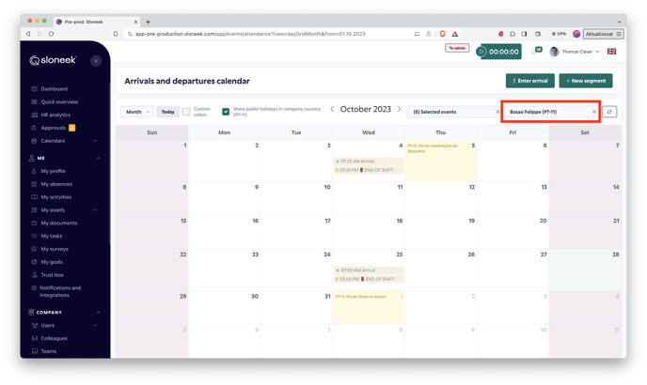647x385 pixels.
Task: Reload the page in the browser
Action: coord(51,34)
